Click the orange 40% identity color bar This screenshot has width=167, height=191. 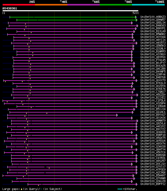(x=51, y=5)
